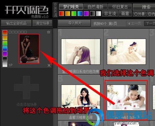155x126 pixels.
Task: Select the 梦幻唯美 style tab
Action: 71,7
